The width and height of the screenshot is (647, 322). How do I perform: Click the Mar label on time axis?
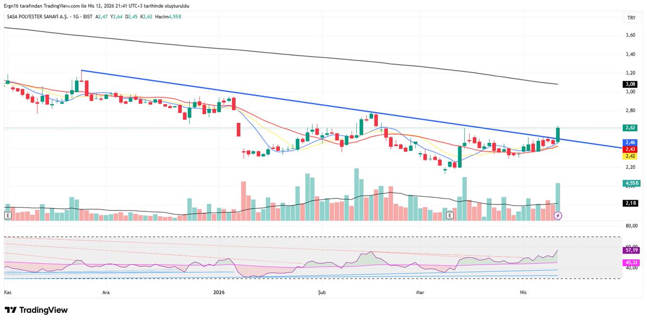click(420, 292)
